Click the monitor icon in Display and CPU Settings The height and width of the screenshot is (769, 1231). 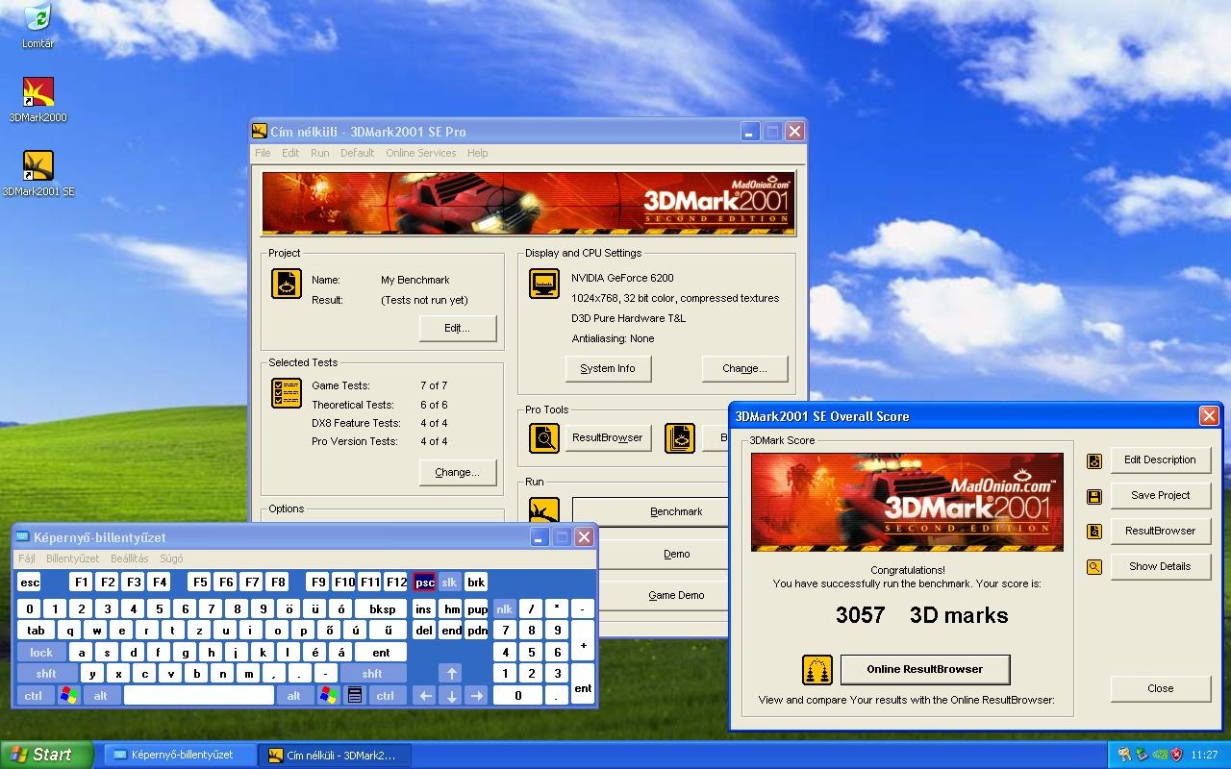tap(544, 283)
